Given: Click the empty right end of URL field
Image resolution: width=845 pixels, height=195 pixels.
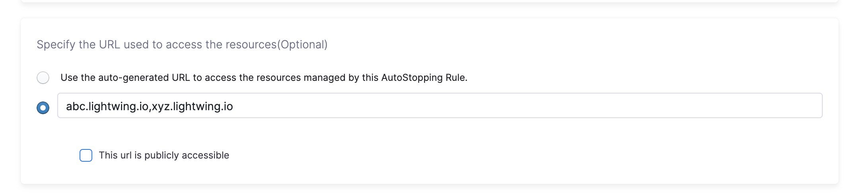Looking at the screenshot, I should (756, 106).
